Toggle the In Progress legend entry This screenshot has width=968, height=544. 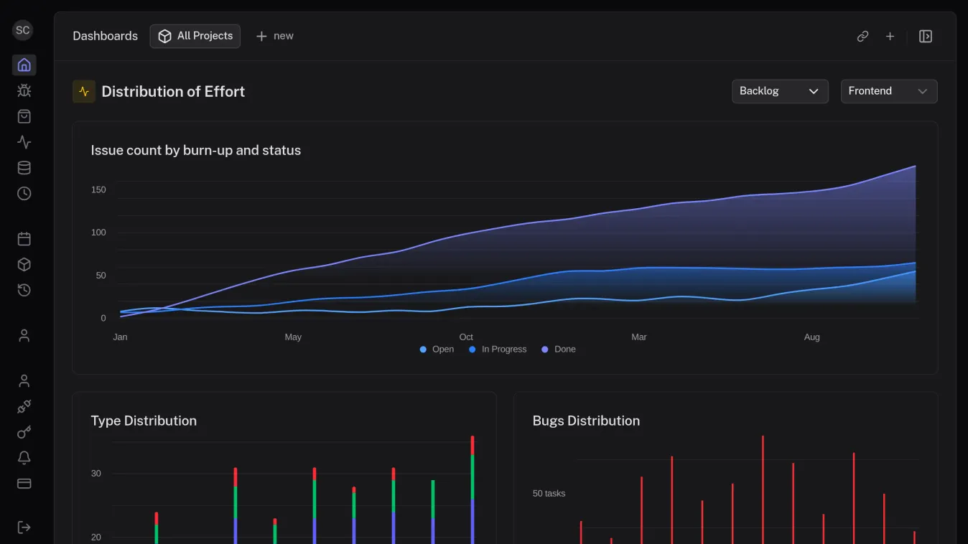coord(498,349)
